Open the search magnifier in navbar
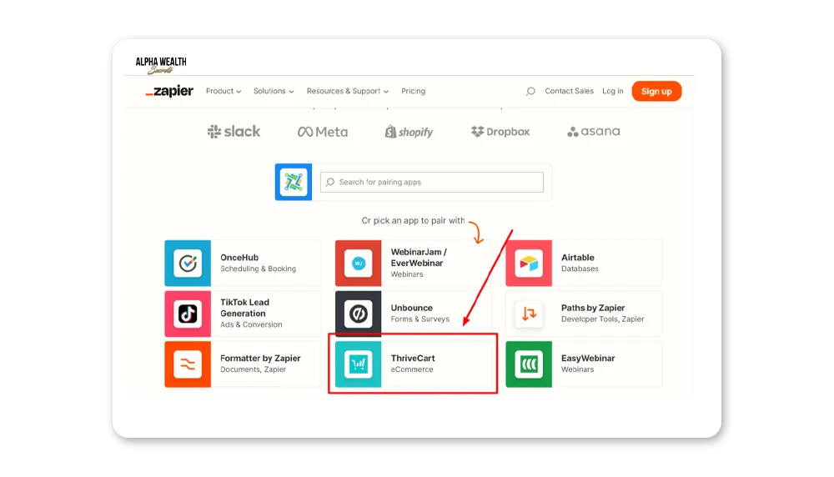 [x=530, y=92]
